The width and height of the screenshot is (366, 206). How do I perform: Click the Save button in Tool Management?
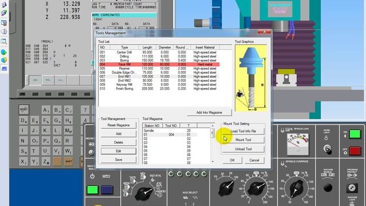point(118,160)
